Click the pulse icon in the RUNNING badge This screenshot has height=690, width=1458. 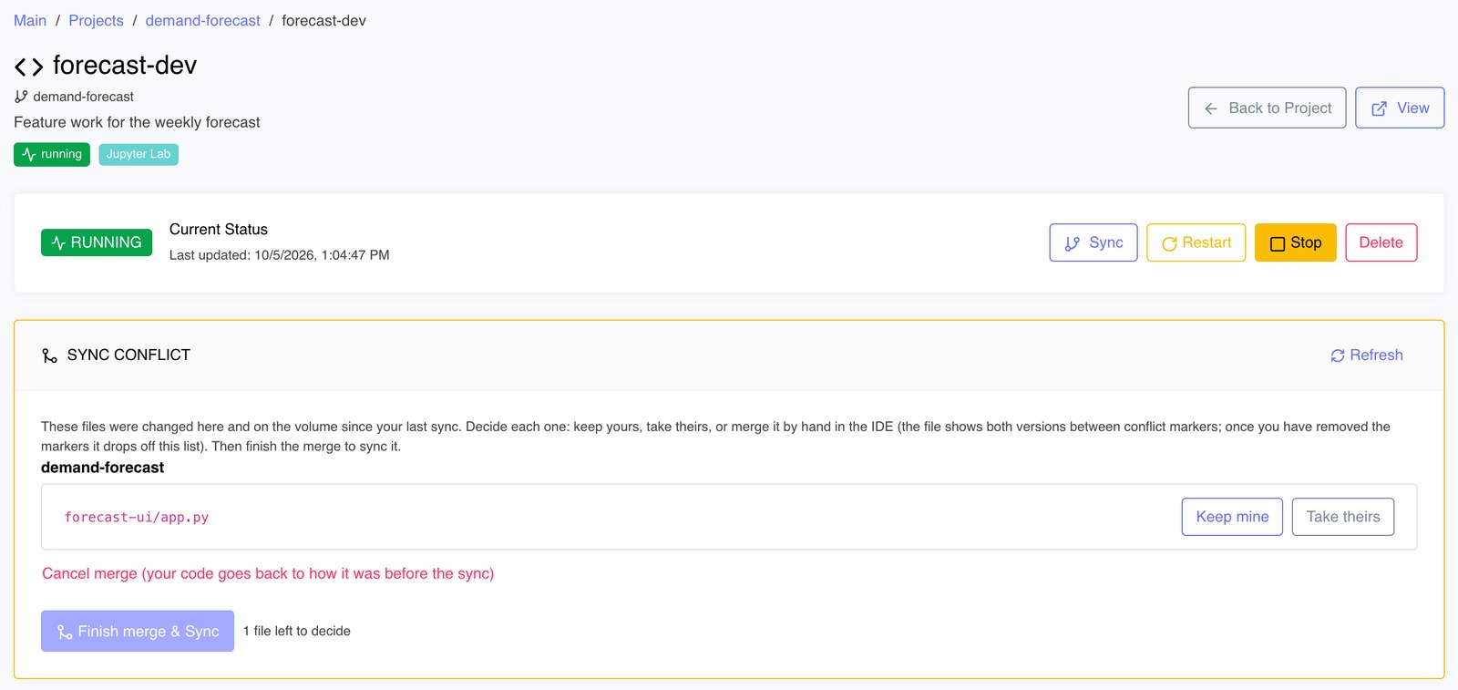(x=58, y=243)
